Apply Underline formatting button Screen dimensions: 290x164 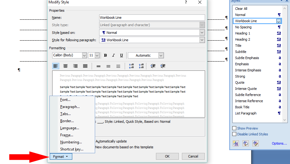tap(121, 55)
